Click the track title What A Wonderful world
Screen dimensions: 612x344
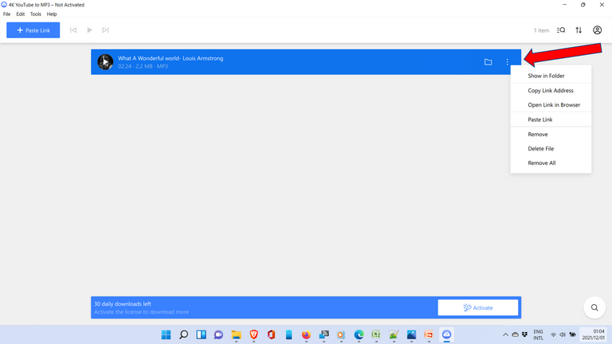click(x=171, y=58)
